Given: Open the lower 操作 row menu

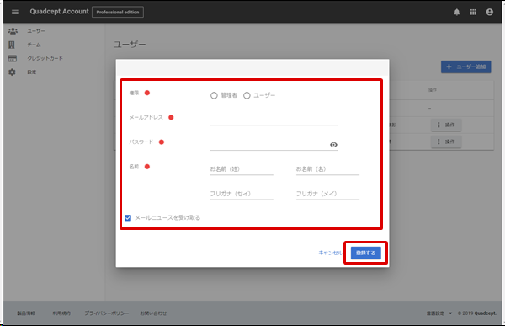Looking at the screenshot, I should (x=446, y=142).
